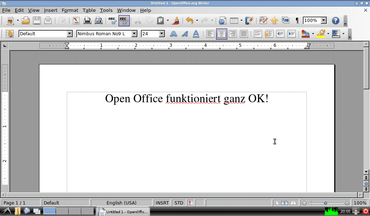Expand Table insert dropdown arrow
Viewport: 370px width, 216px height.
241,21
